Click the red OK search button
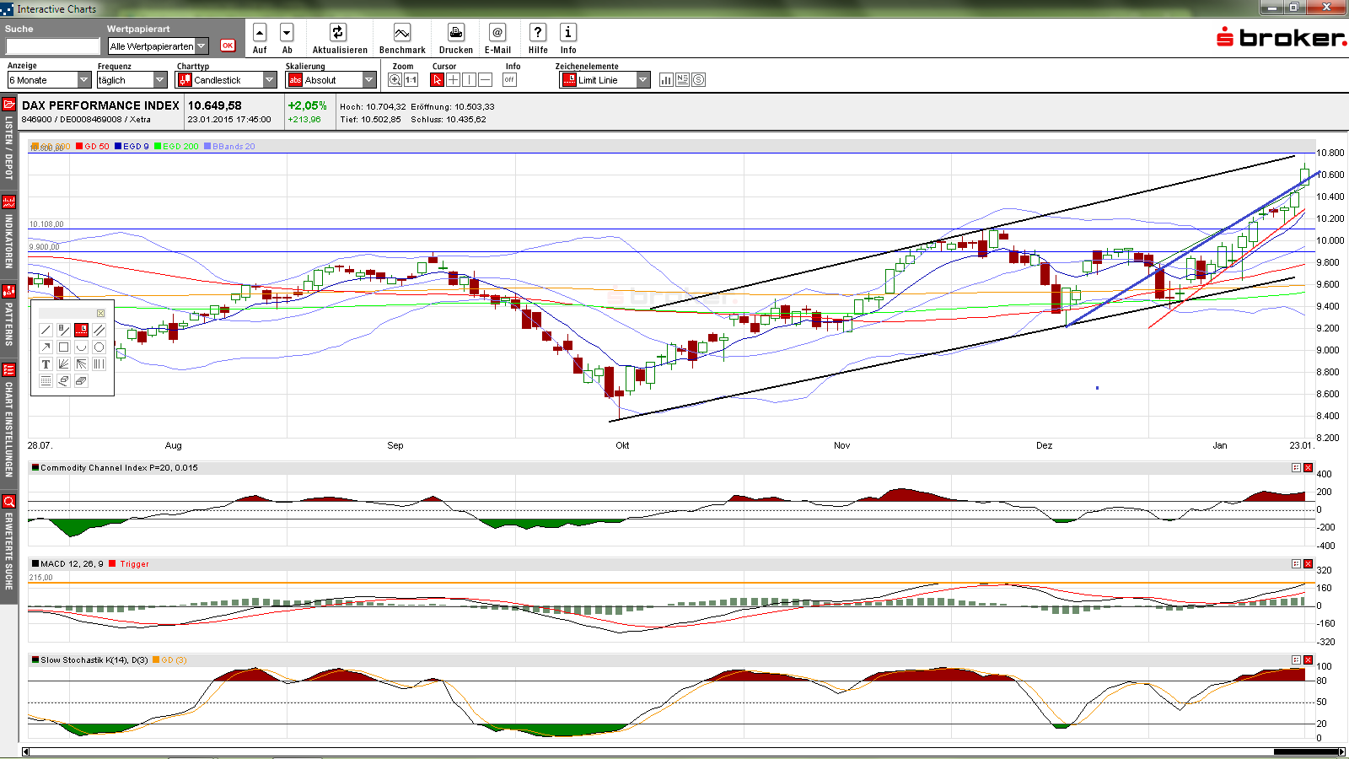The width and height of the screenshot is (1349, 759). (228, 46)
